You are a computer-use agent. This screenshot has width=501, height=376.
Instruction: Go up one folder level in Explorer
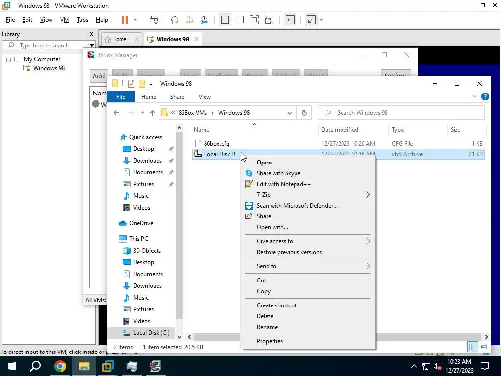click(x=153, y=113)
